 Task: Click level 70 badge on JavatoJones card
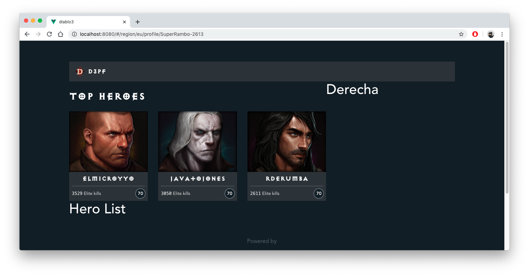(x=230, y=194)
